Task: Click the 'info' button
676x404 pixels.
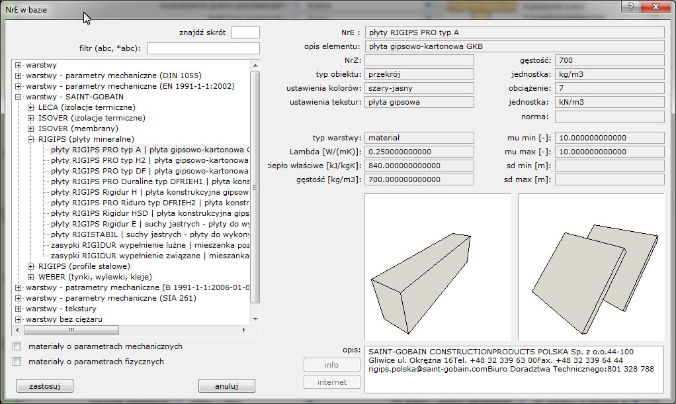Action: coord(331,365)
